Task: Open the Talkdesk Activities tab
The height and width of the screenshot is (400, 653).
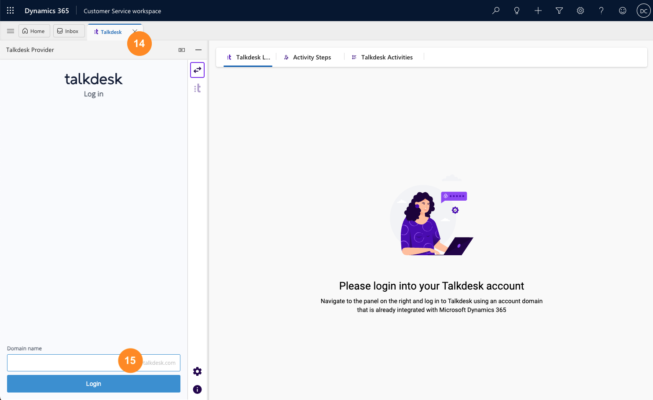Action: pyautogui.click(x=382, y=57)
